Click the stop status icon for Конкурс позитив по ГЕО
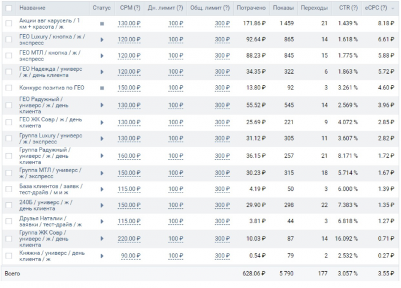401x288 pixels. pyautogui.click(x=102, y=88)
